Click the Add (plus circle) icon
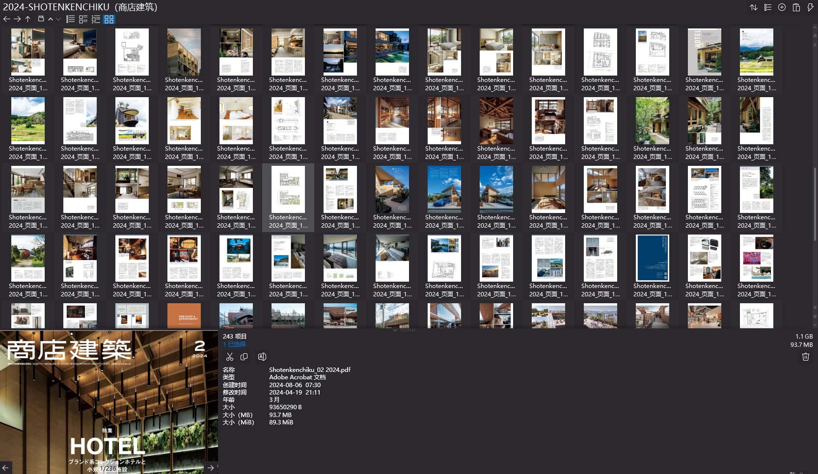Viewport: 818px width, 474px height. coord(781,7)
